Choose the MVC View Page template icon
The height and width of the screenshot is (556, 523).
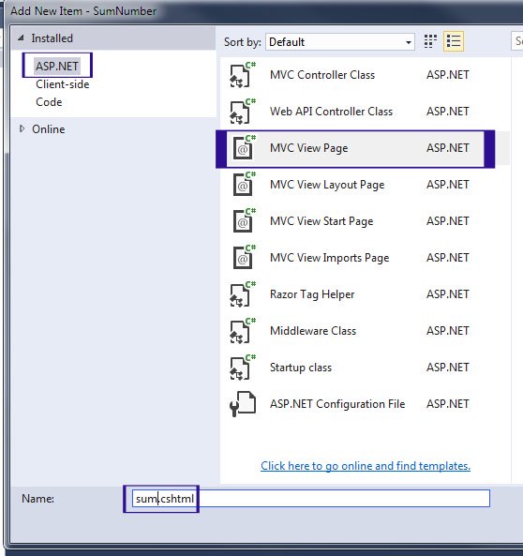coord(244,148)
